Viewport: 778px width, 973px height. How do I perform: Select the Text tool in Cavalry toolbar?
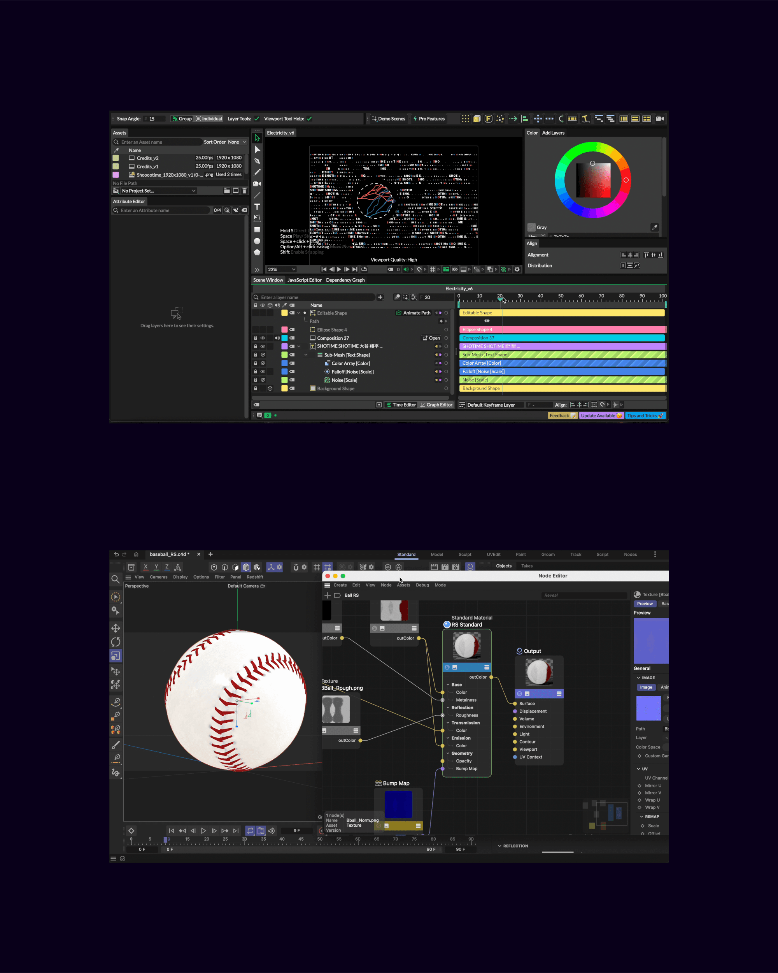(x=257, y=207)
